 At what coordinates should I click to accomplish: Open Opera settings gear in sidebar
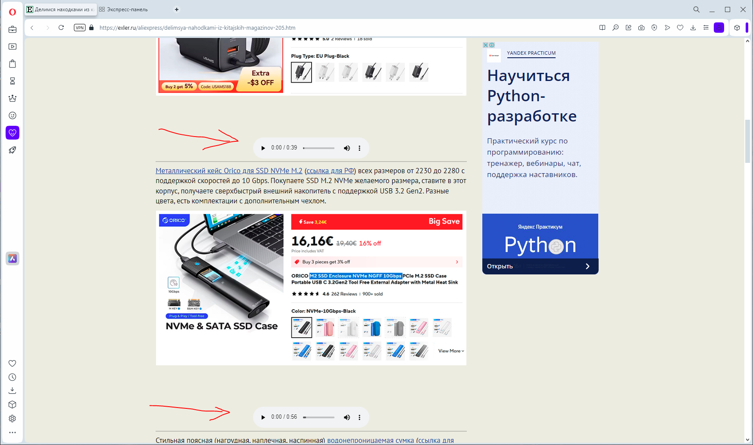(12, 418)
